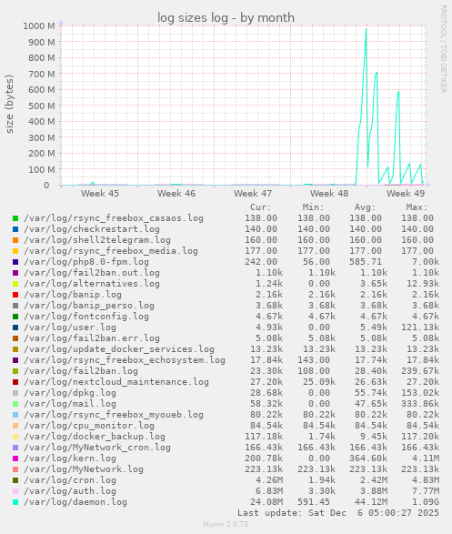This screenshot has height=534, width=452.
Task: Click the /var/log/alternatives.log legend entry
Action: pyautogui.click(x=92, y=284)
